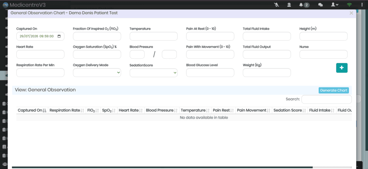Click the horizontal scrollbar at dialog bottom
The width and height of the screenshot is (368, 169).
tap(162, 167)
